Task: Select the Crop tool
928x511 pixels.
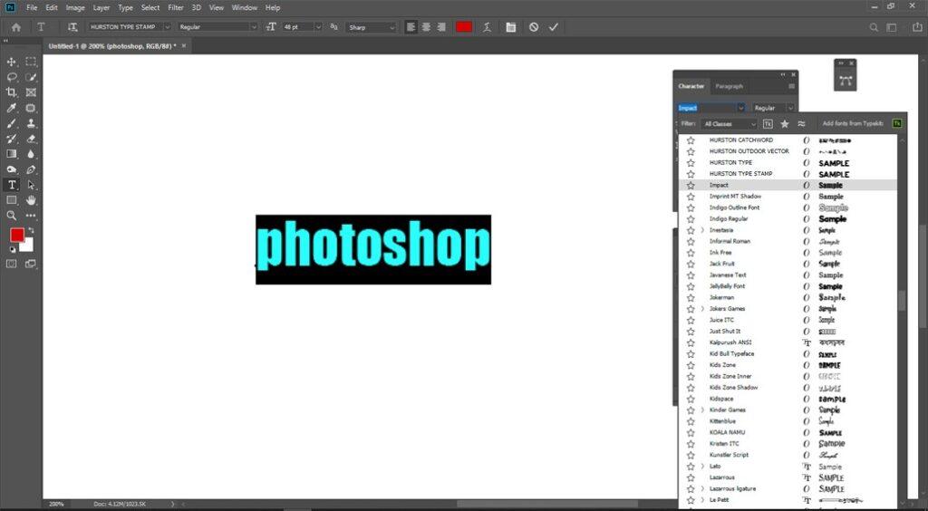Action: pos(11,92)
